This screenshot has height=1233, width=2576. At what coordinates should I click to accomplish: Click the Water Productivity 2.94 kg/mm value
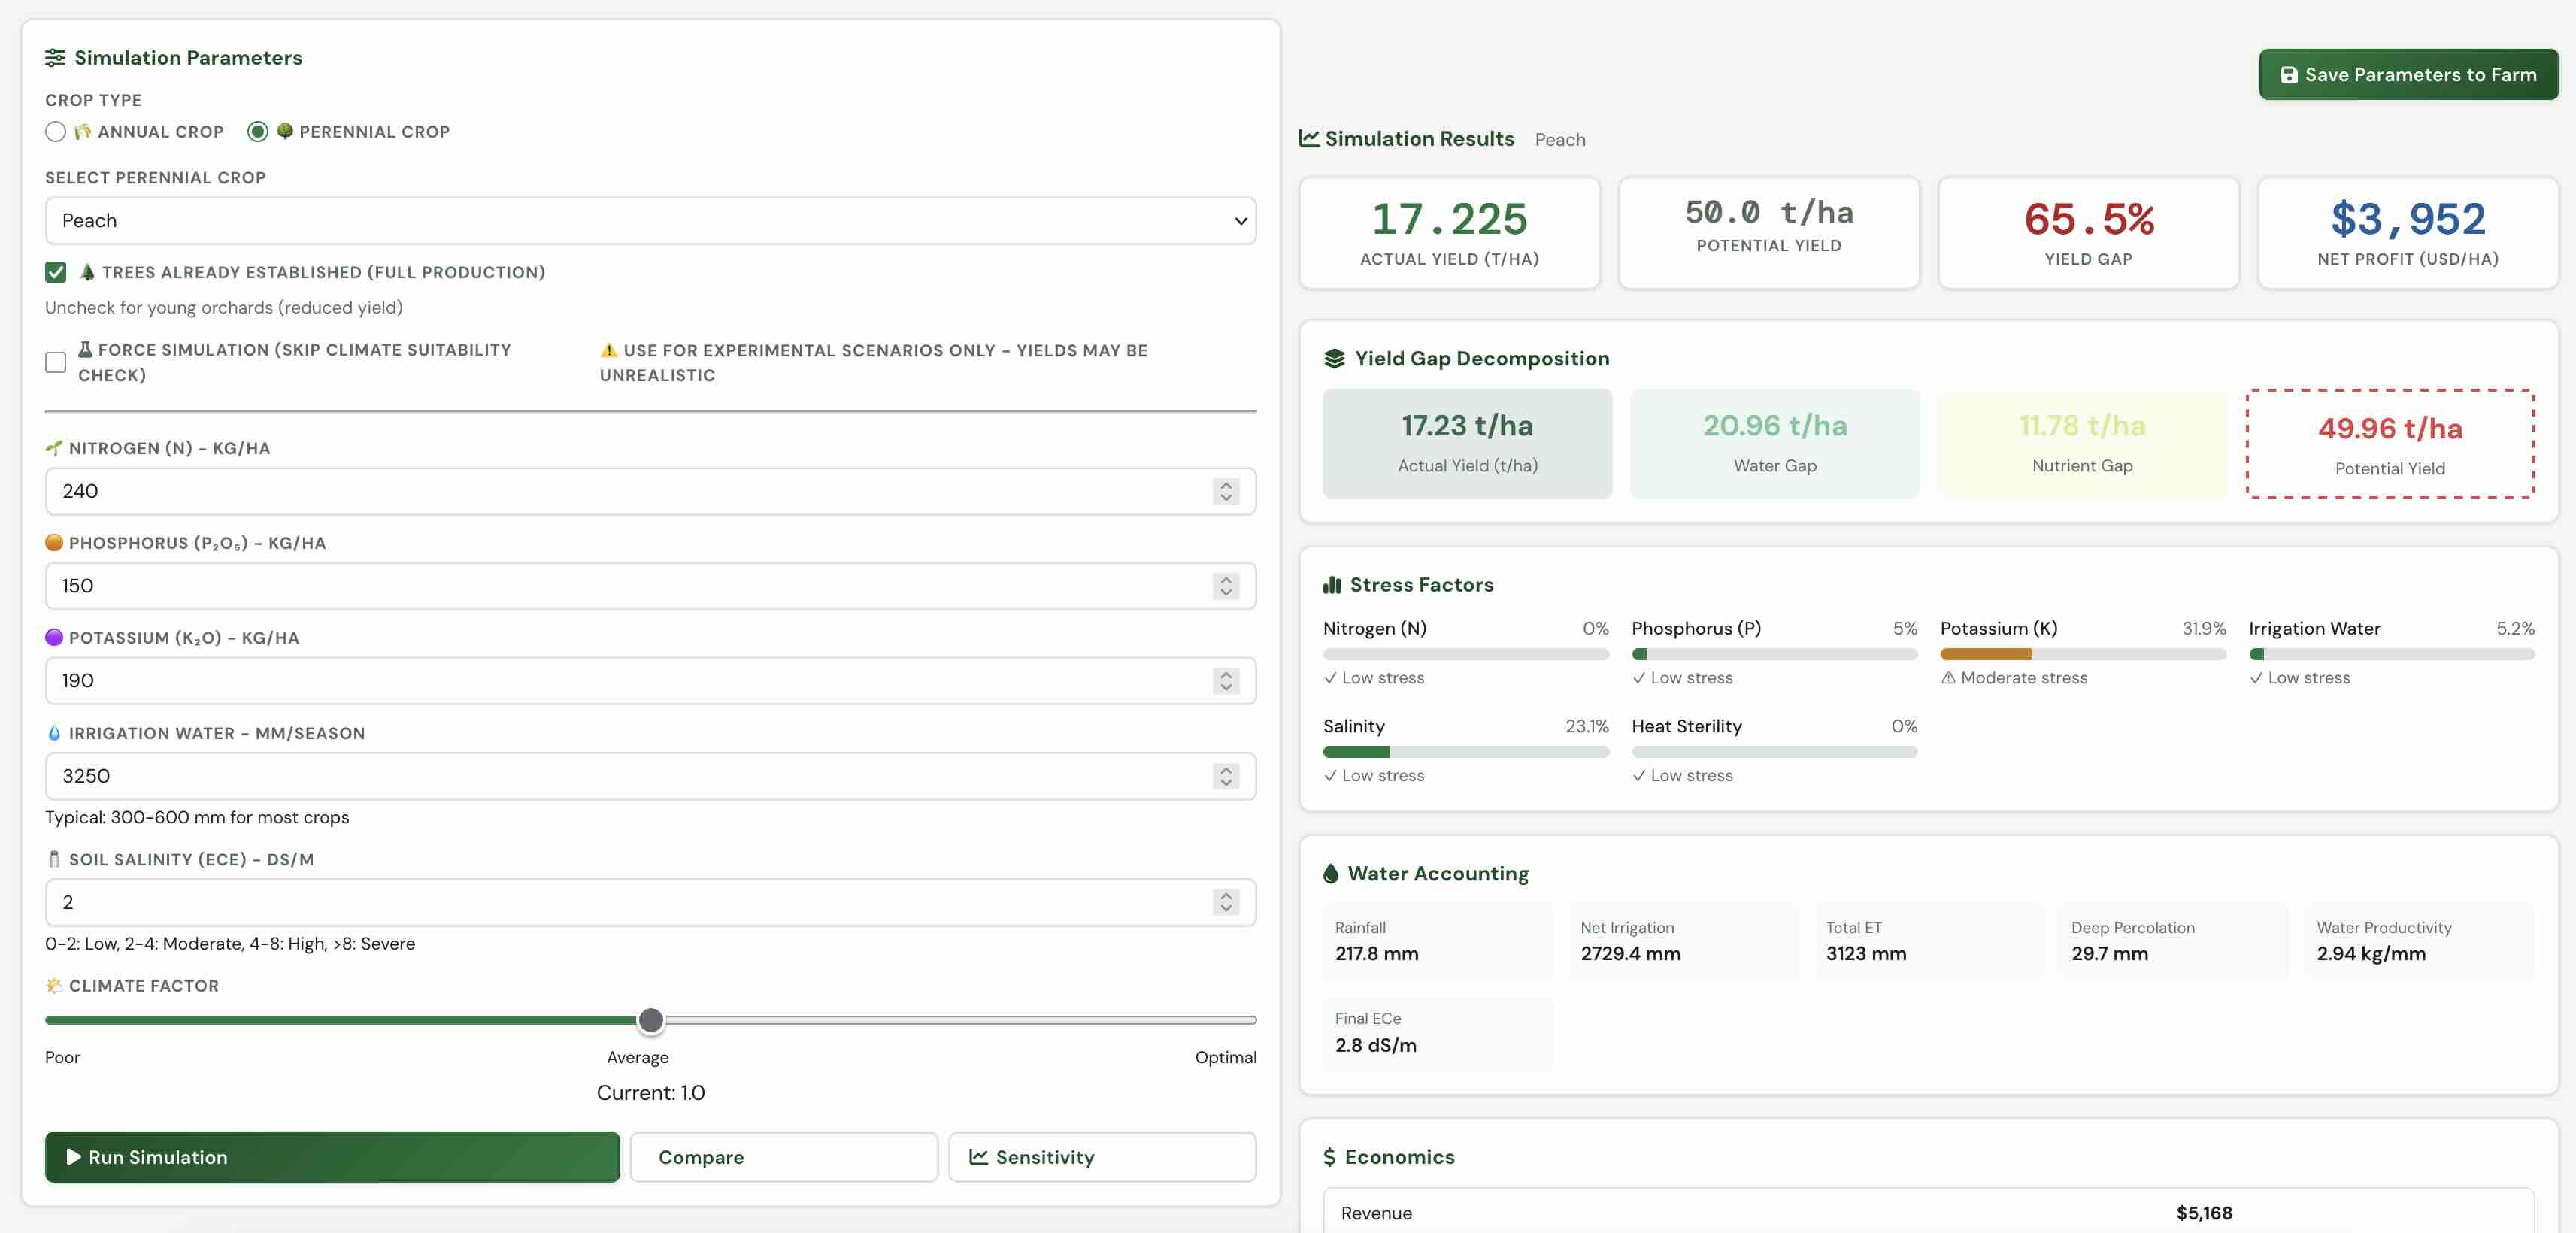tap(2371, 954)
